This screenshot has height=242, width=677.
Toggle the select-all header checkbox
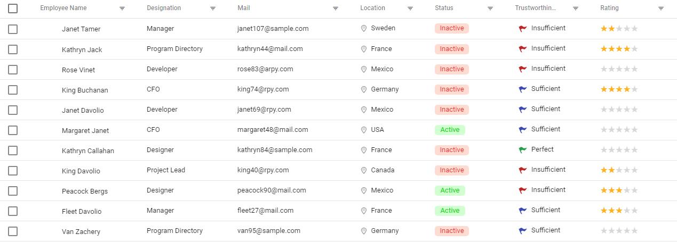[13, 9]
